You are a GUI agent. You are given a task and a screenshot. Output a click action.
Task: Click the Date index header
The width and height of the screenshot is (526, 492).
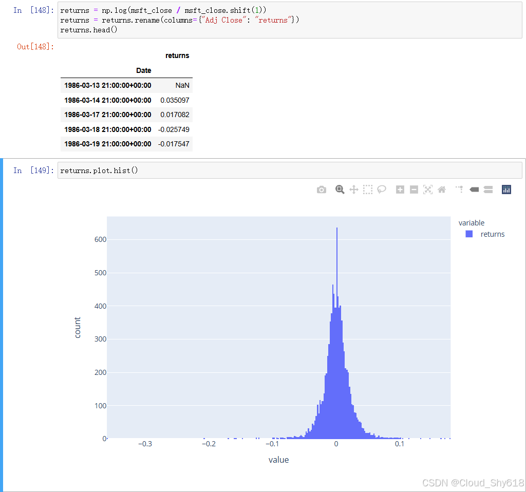click(144, 70)
